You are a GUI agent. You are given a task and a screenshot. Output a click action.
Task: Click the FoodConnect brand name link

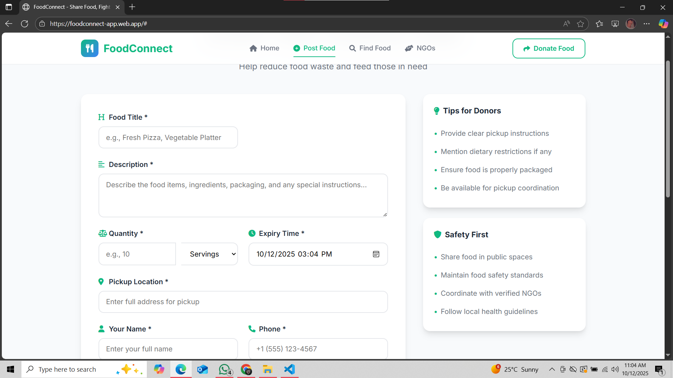[x=138, y=48]
